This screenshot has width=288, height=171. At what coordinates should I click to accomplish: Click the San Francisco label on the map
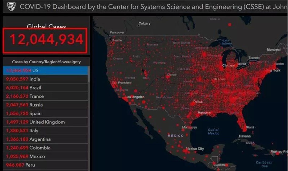click(x=122, y=83)
